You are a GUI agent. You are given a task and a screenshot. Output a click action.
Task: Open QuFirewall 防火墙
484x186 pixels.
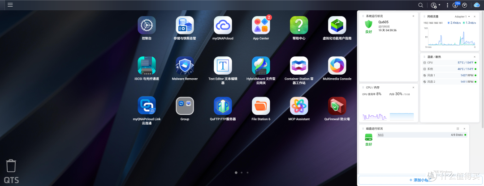(x=337, y=106)
